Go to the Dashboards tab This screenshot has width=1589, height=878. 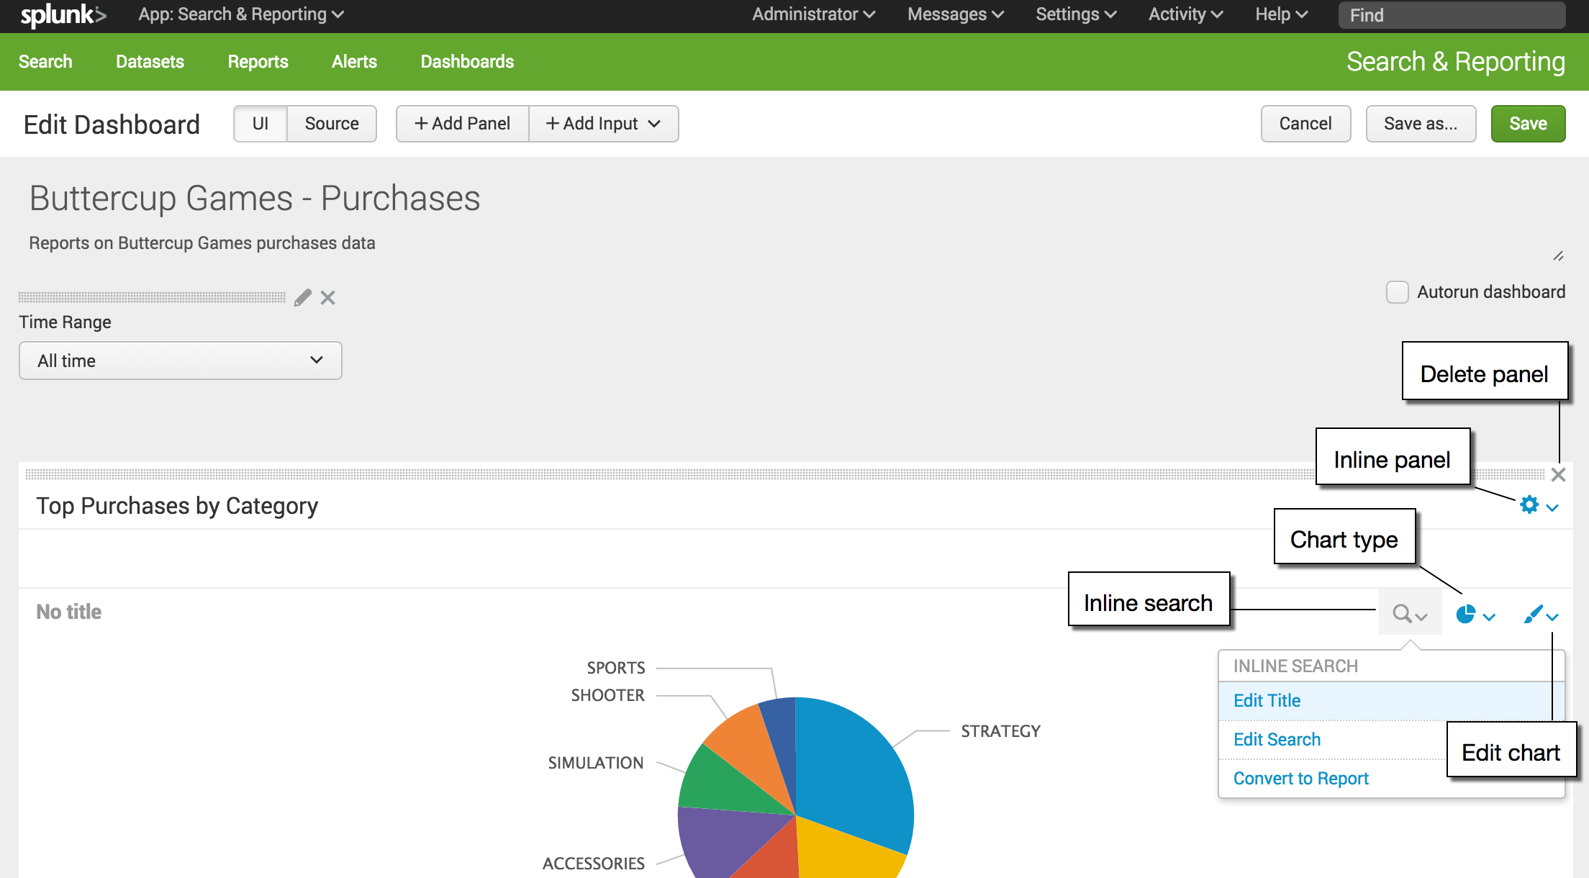point(467,62)
